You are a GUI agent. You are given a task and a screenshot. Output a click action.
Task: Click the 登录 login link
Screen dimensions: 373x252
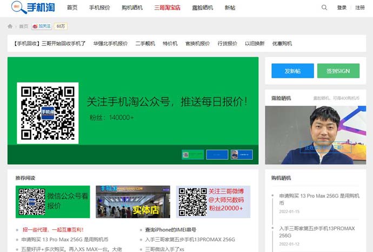pos(342,8)
